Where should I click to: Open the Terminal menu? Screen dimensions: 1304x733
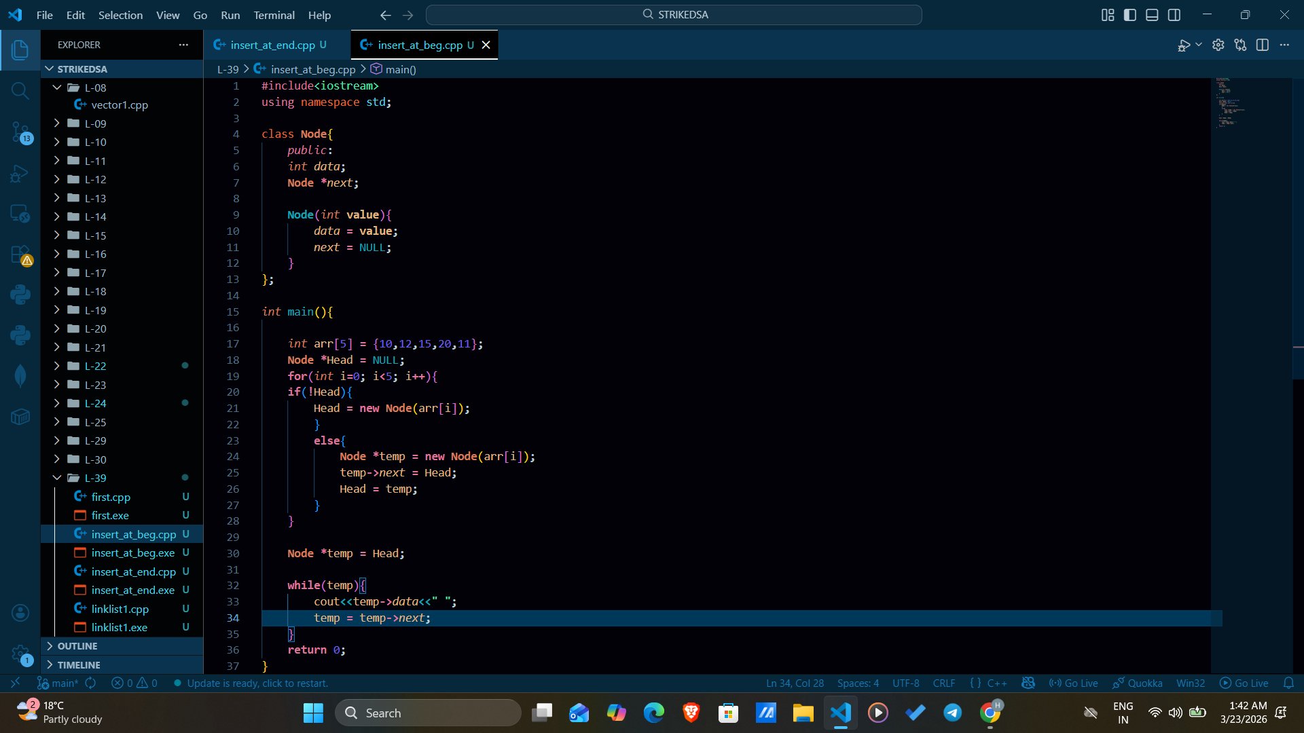click(274, 15)
